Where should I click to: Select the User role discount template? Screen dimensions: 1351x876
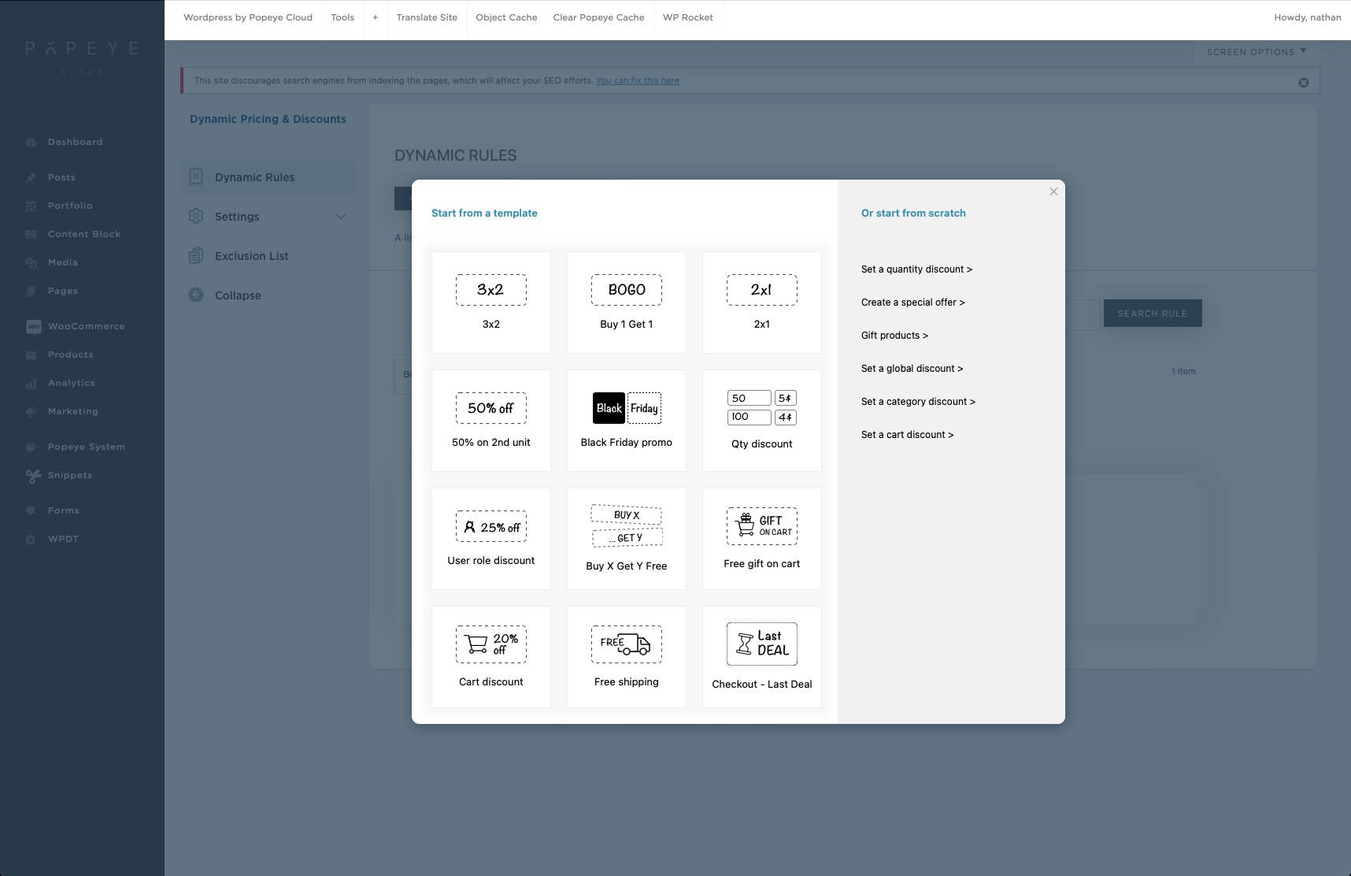(491, 539)
